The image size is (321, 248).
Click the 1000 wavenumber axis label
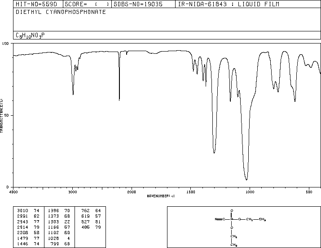click(x=250, y=192)
